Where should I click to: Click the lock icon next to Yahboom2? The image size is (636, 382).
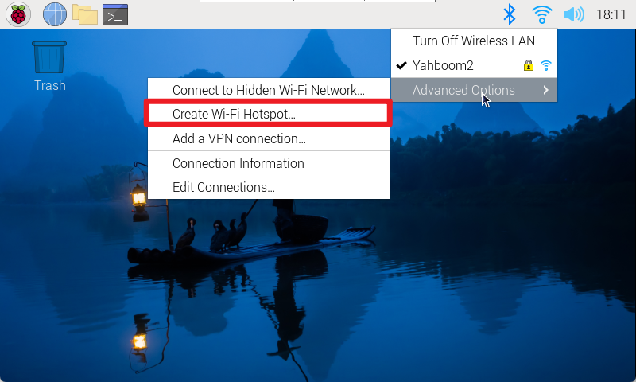click(x=528, y=65)
